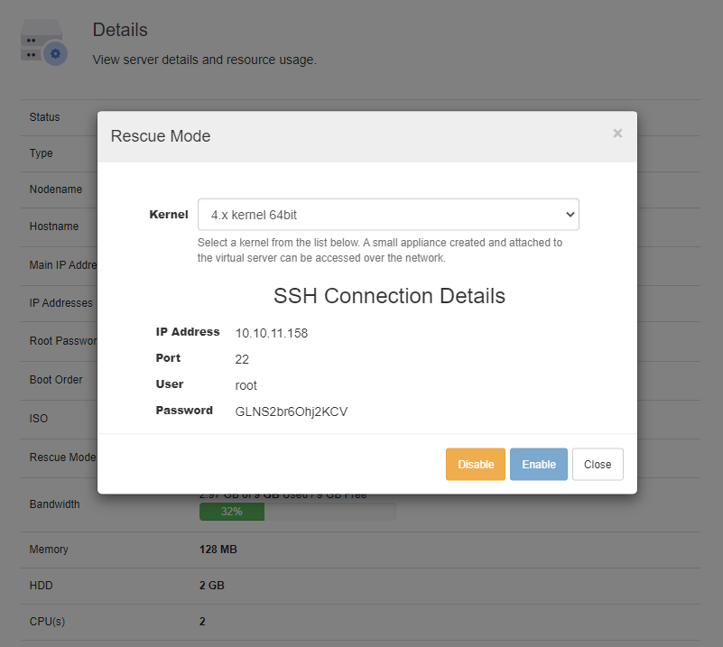Enable rescue mode via the Enable button
Screen dimensions: 723x647
point(538,464)
